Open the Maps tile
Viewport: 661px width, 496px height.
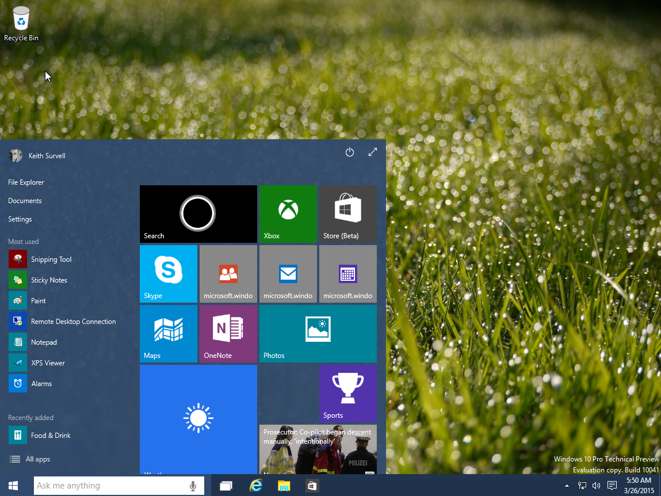pyautogui.click(x=168, y=334)
